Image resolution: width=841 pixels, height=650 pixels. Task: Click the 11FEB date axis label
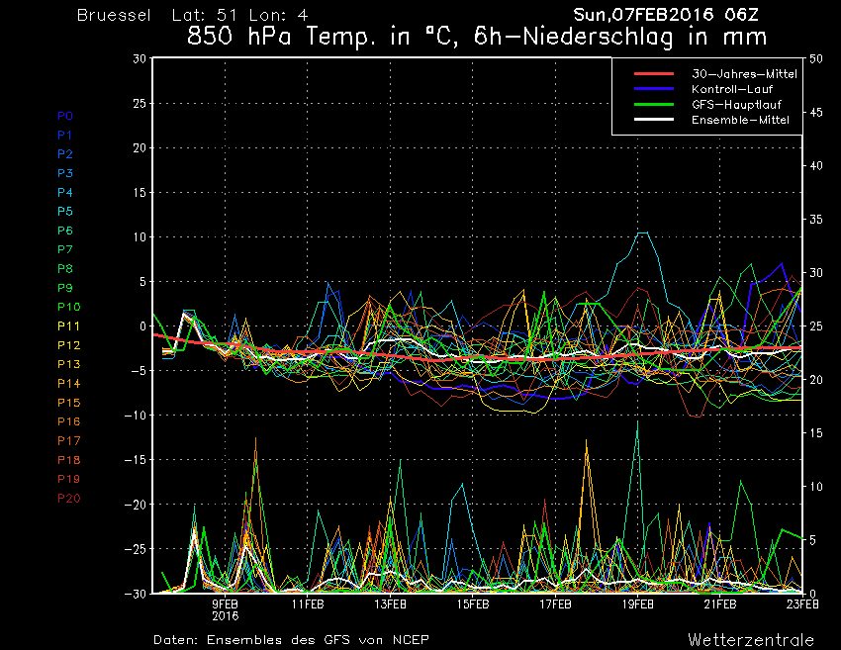pos(308,604)
